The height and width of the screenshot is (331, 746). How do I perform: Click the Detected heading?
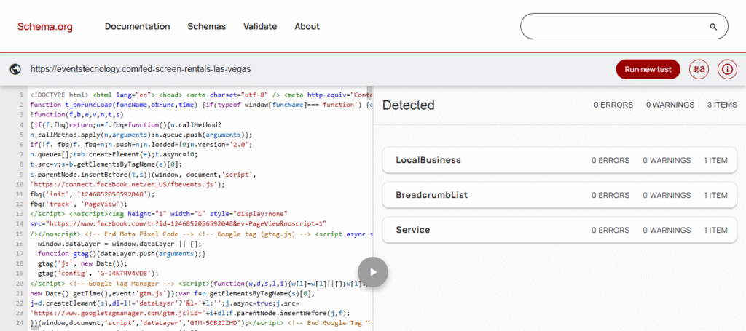pyautogui.click(x=409, y=105)
